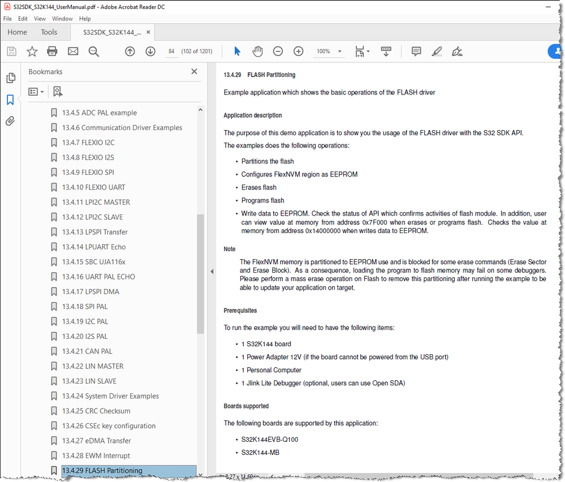
Task: Open bookmark 13.4.18 SPI PAL
Action: point(85,307)
